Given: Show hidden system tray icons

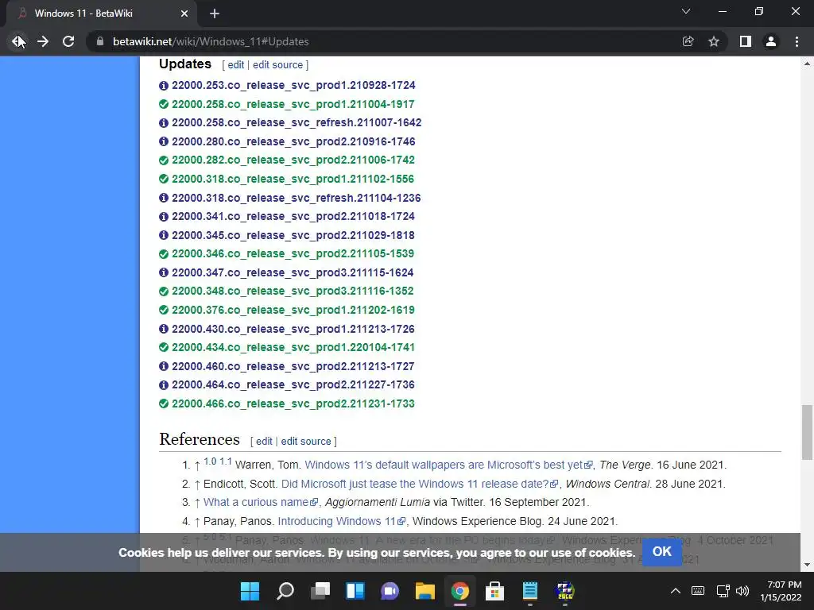Looking at the screenshot, I should (x=676, y=591).
